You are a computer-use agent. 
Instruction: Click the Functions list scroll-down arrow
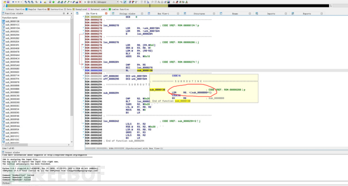72,142
